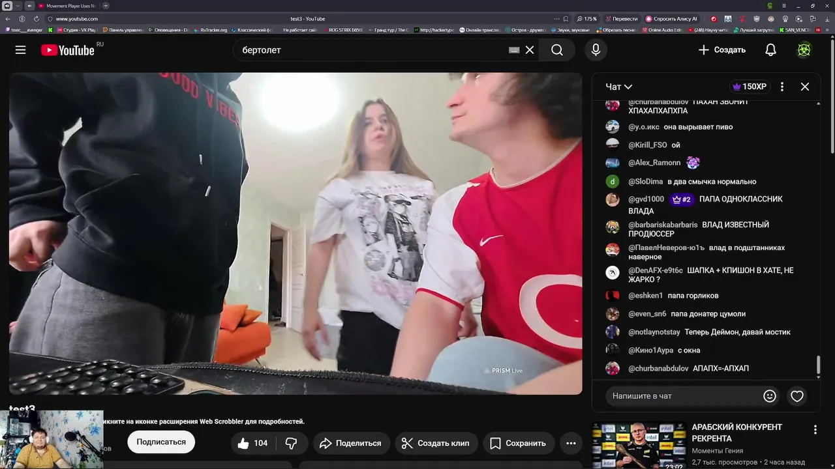Click the Перевести translate button
835x469 pixels.
[x=622, y=19]
